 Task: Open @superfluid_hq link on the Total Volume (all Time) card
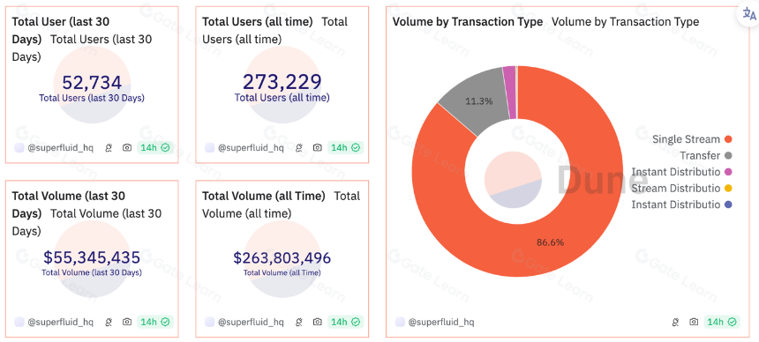251,322
